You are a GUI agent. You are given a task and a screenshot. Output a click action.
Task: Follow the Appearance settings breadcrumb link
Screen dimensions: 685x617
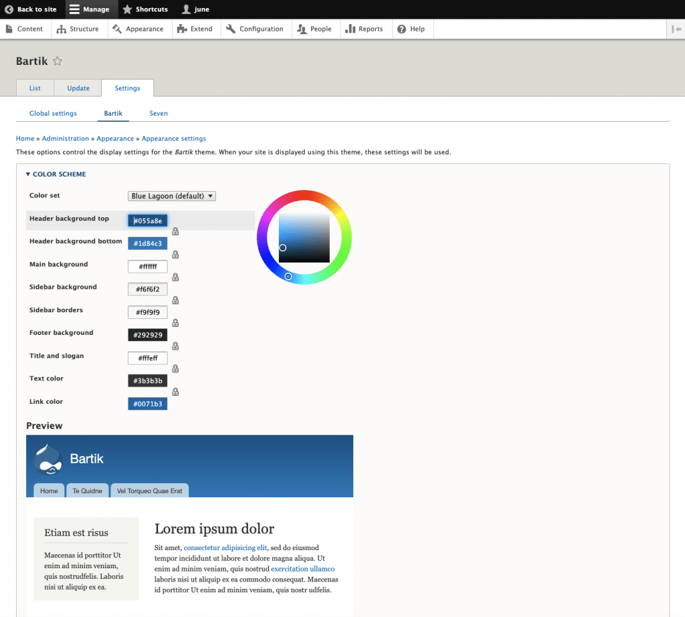pos(174,138)
